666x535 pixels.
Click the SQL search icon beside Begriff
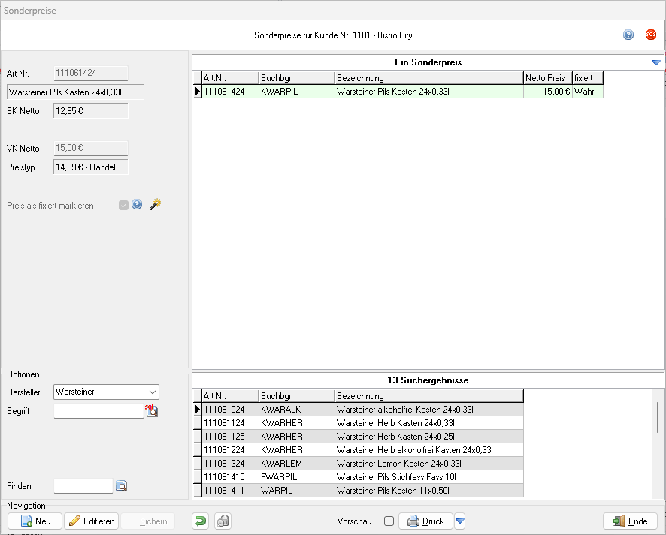[x=151, y=410]
